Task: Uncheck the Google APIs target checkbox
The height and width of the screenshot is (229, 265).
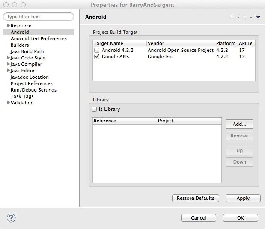Action: pos(97,57)
